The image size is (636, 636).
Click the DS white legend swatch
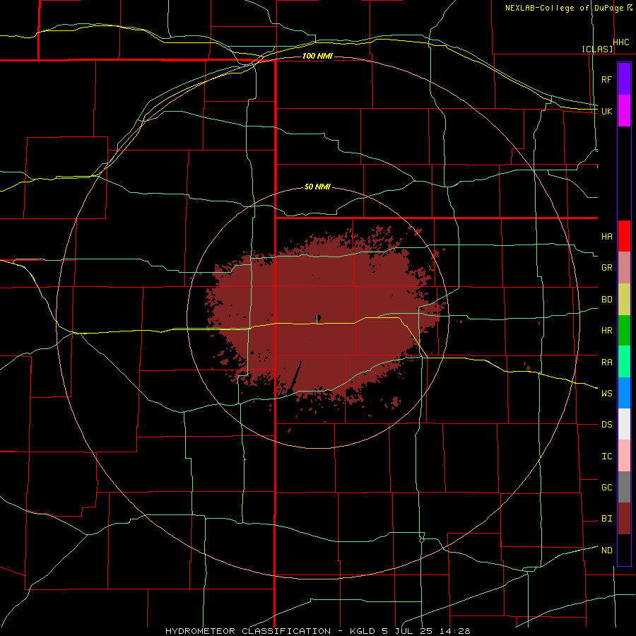pos(624,424)
